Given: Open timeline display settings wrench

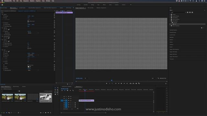Looking at the screenshot, I should [73, 91].
